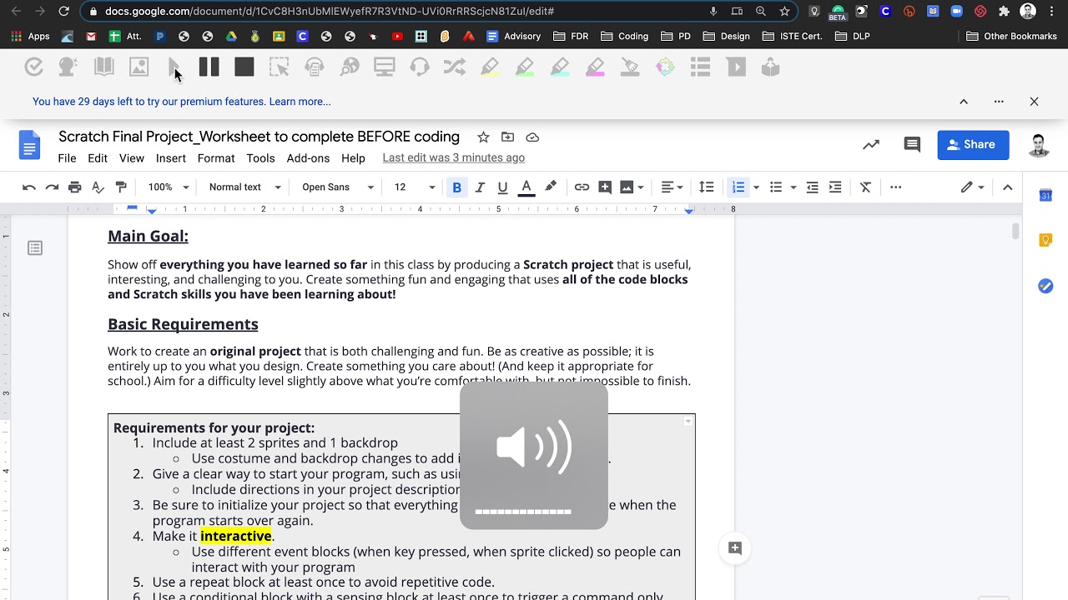Collapse the Read&Write toolbar with up chevron
The height and width of the screenshot is (600, 1068).
pyautogui.click(x=964, y=102)
